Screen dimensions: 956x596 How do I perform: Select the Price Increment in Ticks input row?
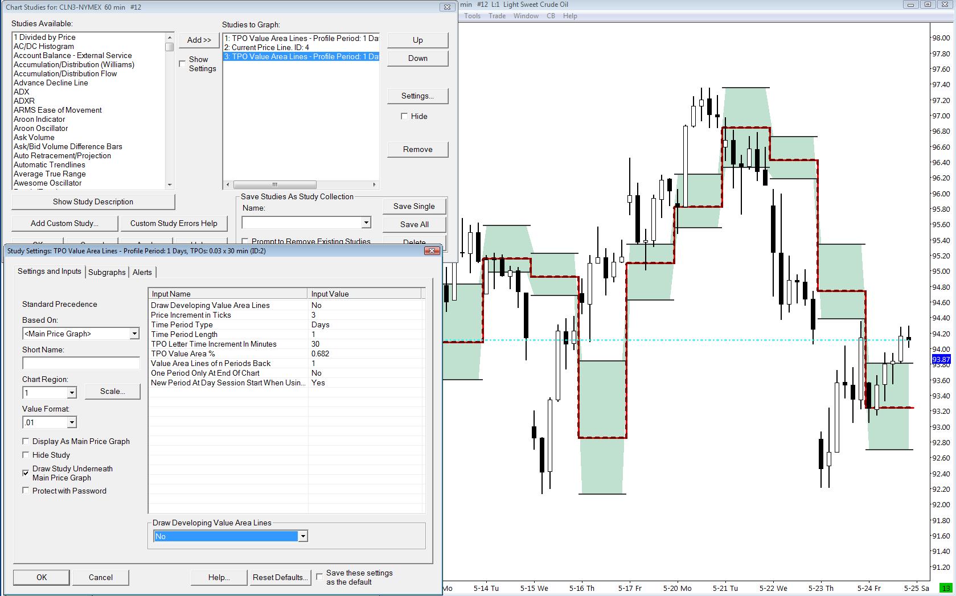[x=286, y=315]
